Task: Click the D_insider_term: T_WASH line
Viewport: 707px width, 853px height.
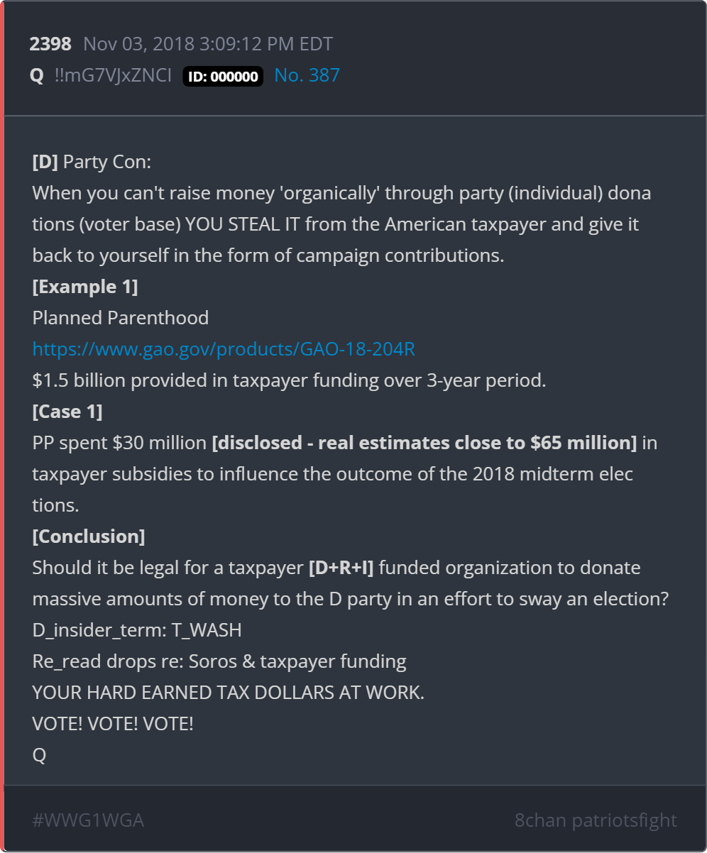Action: (x=137, y=630)
